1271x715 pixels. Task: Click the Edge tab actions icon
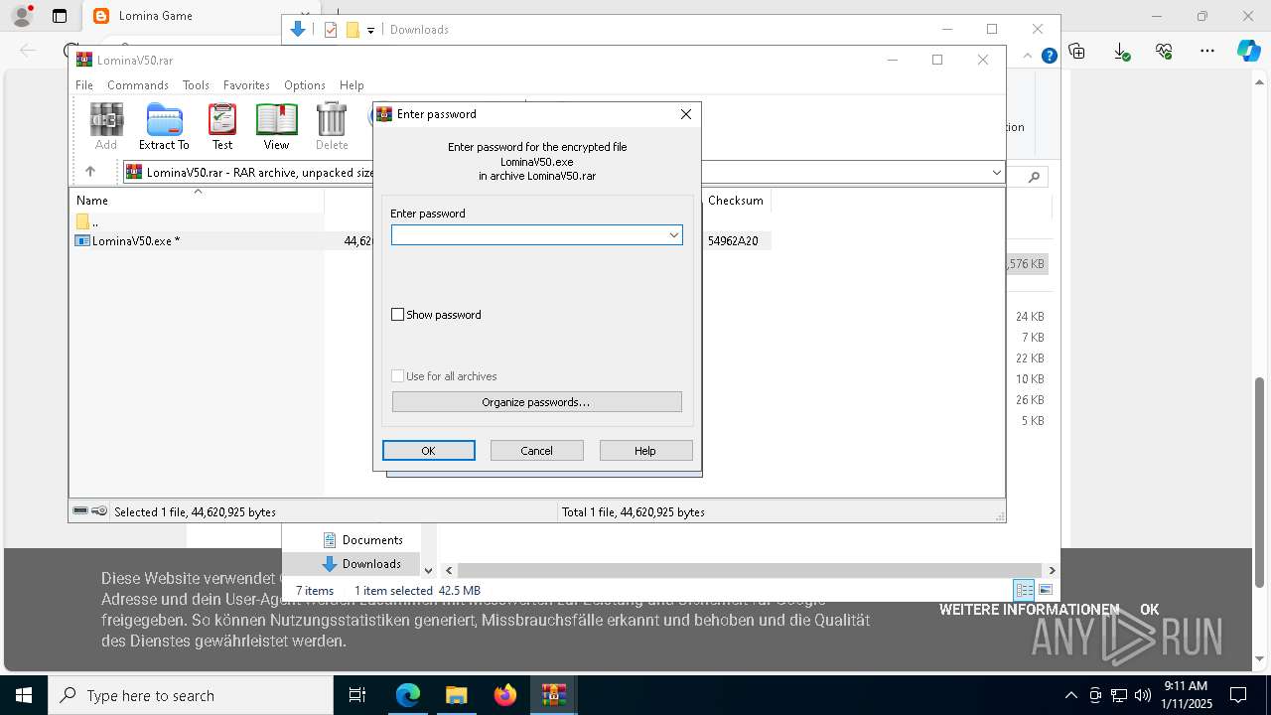tap(60, 16)
